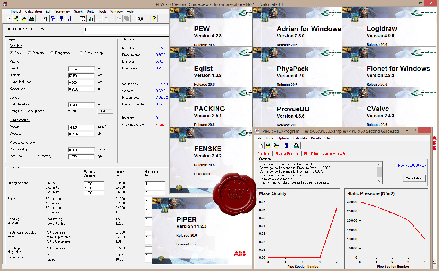Click PIPER's open-folder toolbar icon

coord(268,146)
